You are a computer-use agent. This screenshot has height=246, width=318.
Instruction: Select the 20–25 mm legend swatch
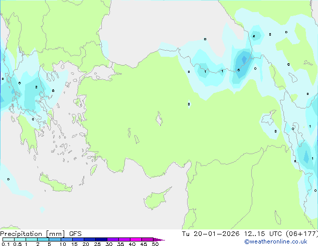pos(89,239)
